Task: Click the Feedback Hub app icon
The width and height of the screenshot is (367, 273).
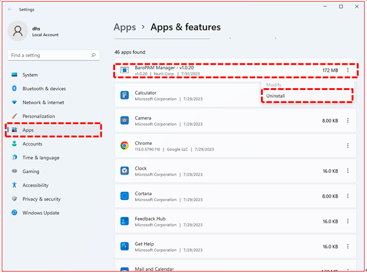Action: point(125,221)
